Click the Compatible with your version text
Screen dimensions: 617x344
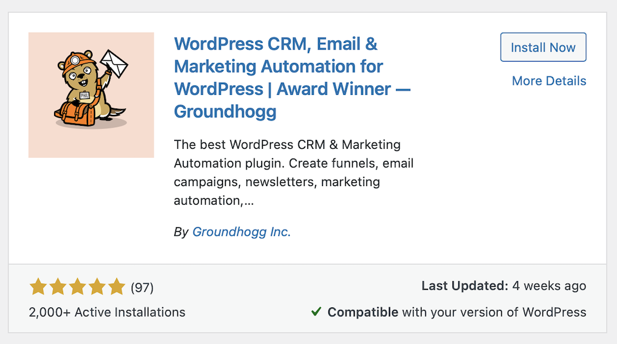coord(457,313)
